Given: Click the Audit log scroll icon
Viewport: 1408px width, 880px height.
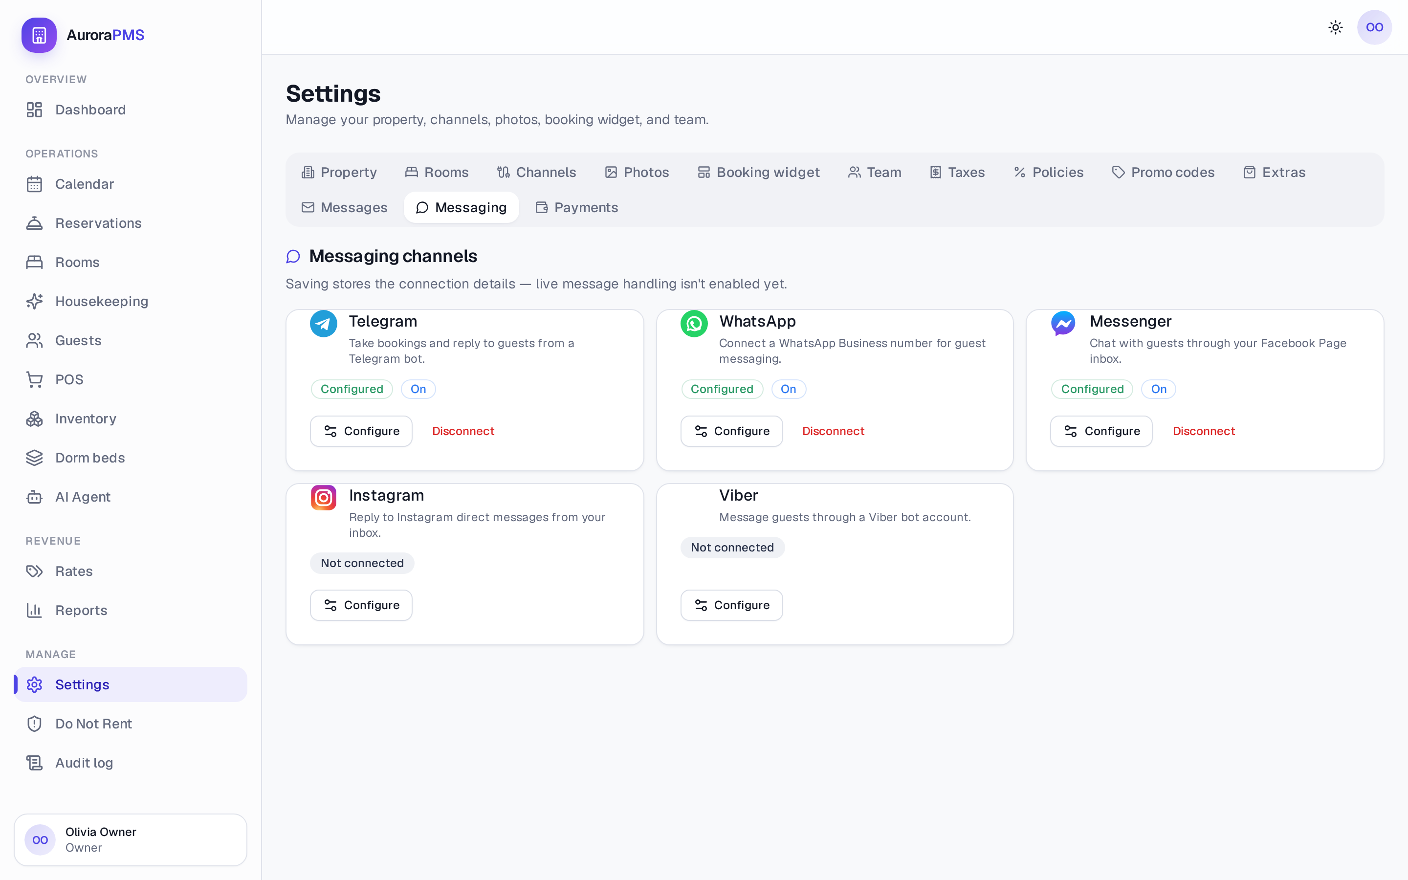Looking at the screenshot, I should (34, 763).
